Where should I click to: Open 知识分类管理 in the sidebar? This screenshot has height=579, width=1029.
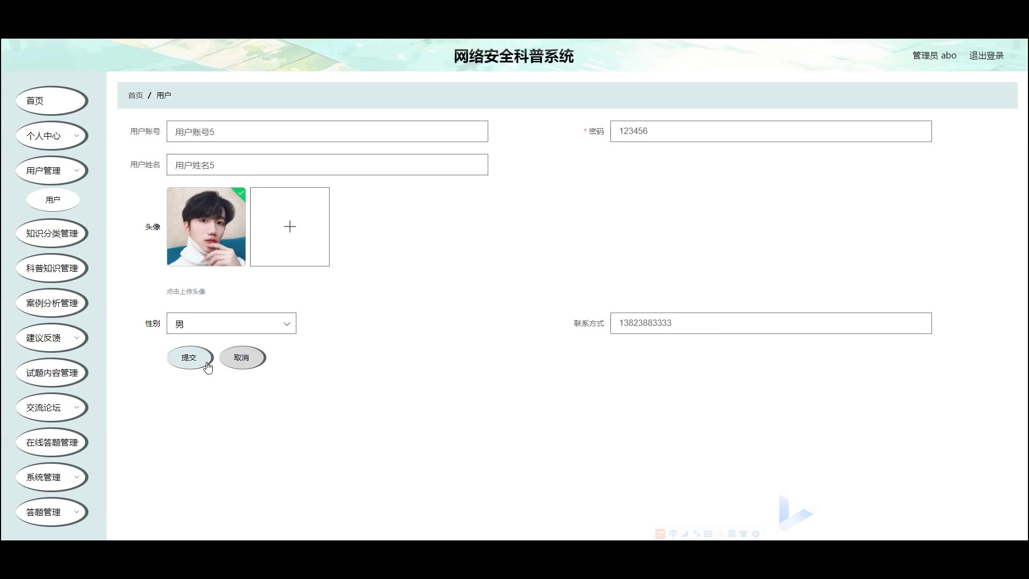[x=51, y=233]
